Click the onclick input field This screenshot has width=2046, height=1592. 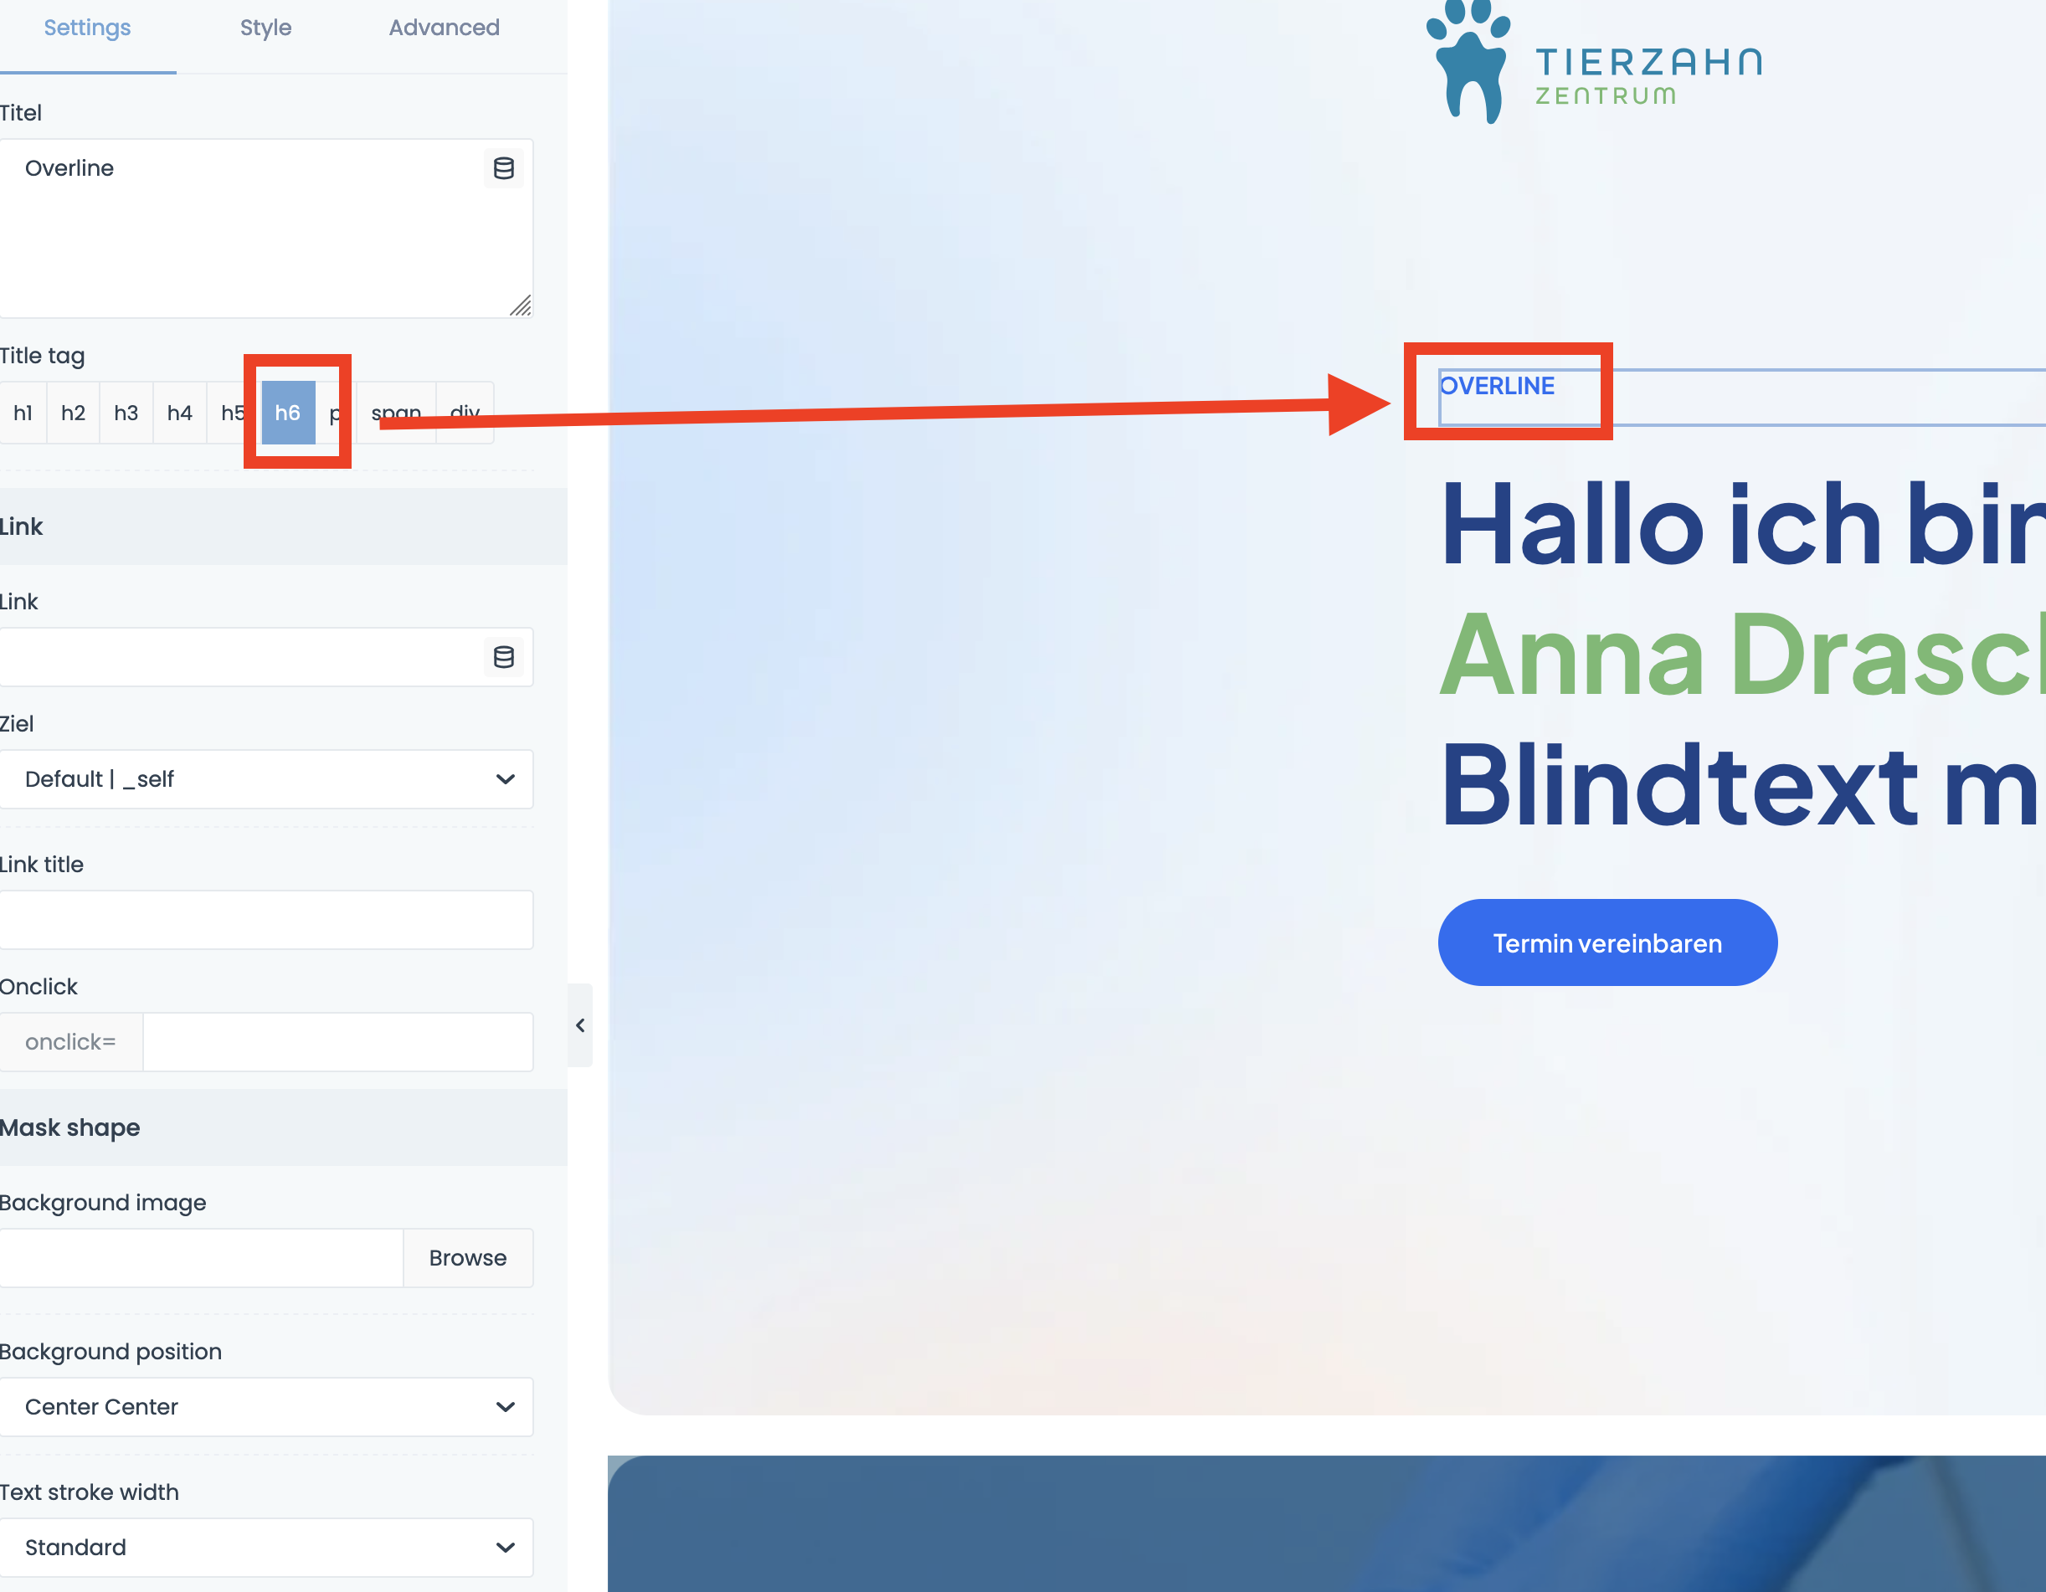pyautogui.click(x=339, y=1043)
